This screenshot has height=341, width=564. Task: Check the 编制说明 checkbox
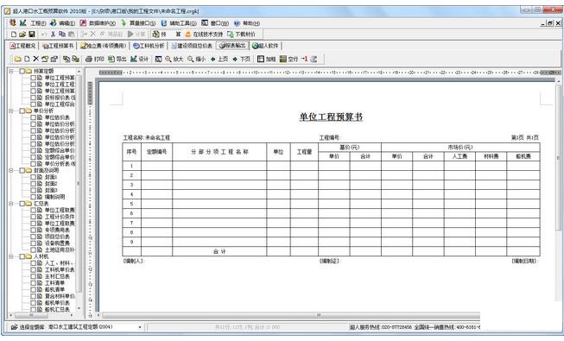(x=33, y=197)
